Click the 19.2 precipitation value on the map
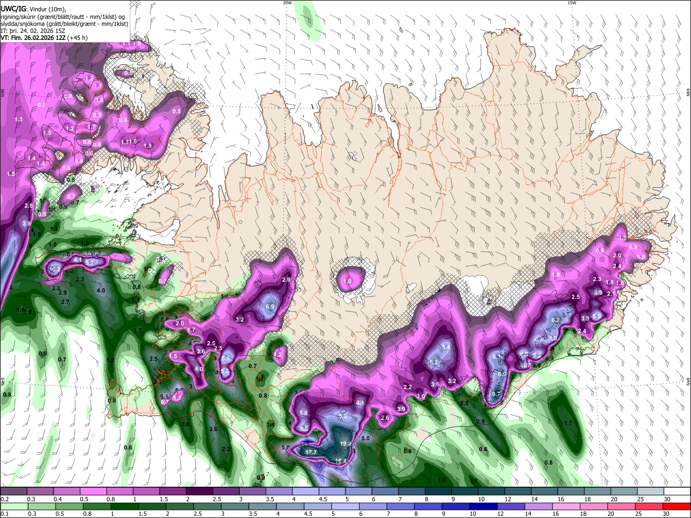 (345, 444)
